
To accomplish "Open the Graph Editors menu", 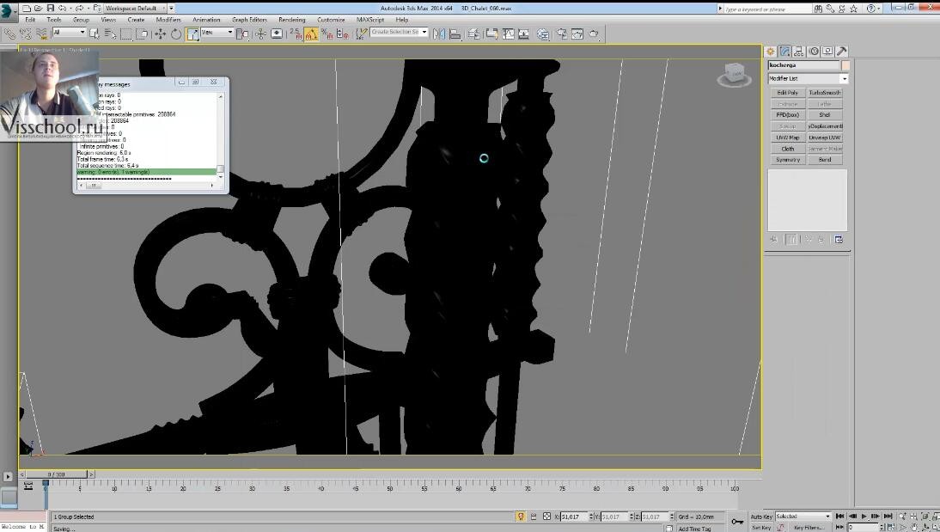I will (x=249, y=20).
